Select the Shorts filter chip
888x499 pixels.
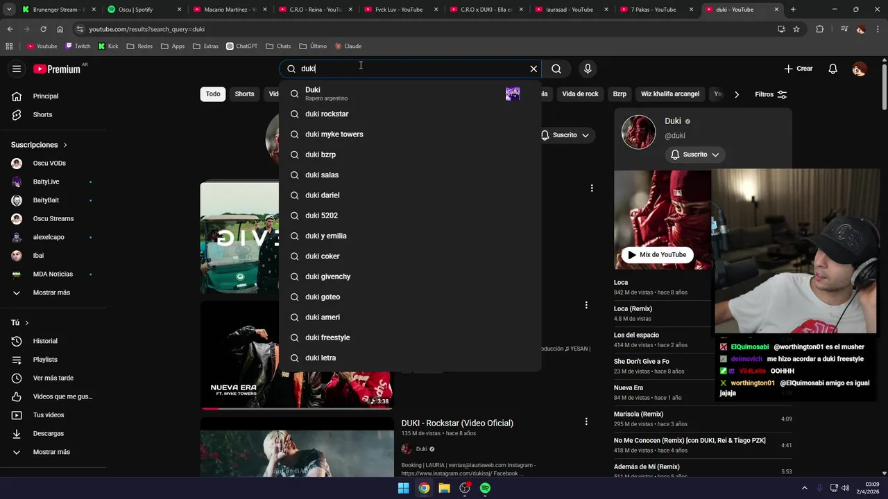(x=244, y=94)
